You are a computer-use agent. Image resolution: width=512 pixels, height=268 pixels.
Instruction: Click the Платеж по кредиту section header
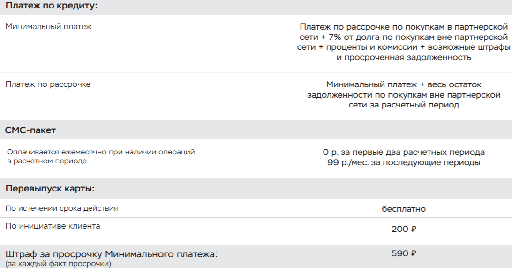pyautogui.click(x=52, y=6)
